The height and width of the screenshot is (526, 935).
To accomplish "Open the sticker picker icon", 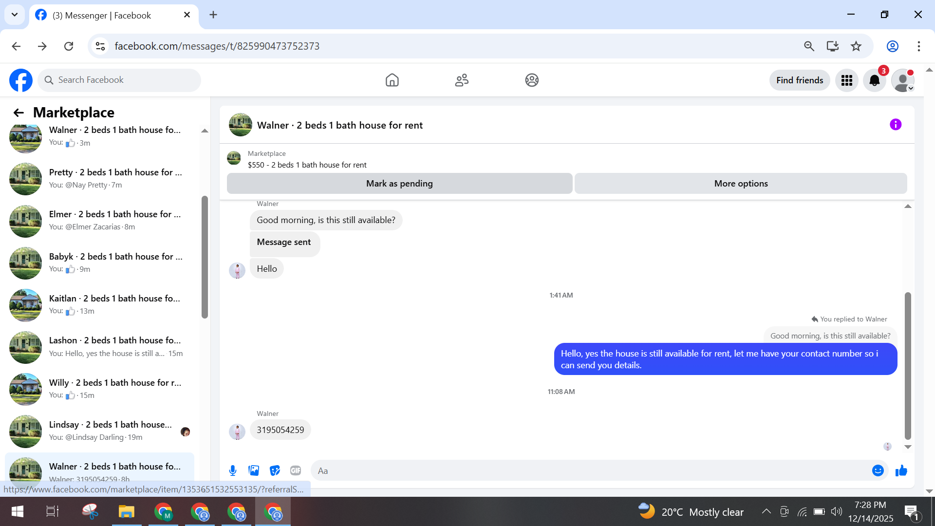I will tap(275, 470).
